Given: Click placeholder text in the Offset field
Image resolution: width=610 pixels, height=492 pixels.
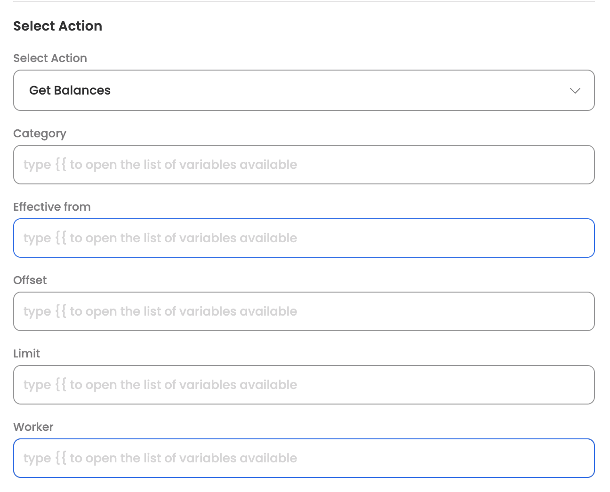Looking at the screenshot, I should [x=160, y=311].
